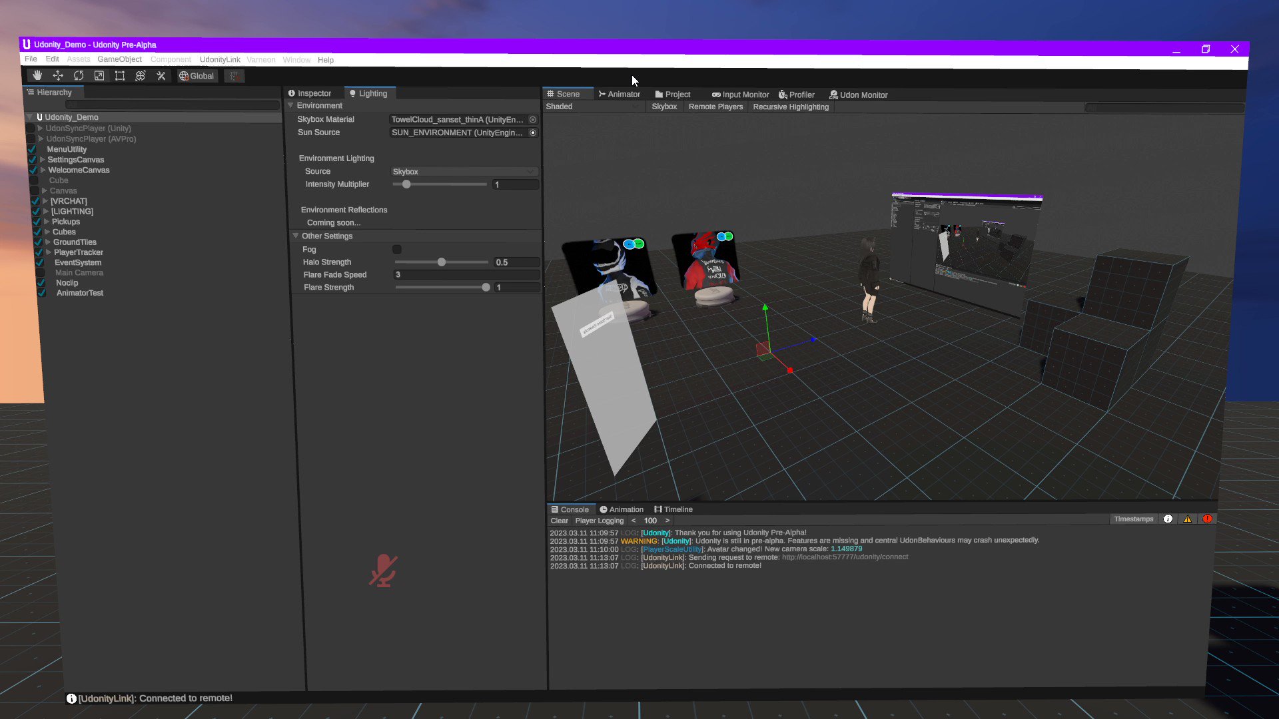Screen dimensions: 1279x719
Task: Clear the console log
Action: 560,521
